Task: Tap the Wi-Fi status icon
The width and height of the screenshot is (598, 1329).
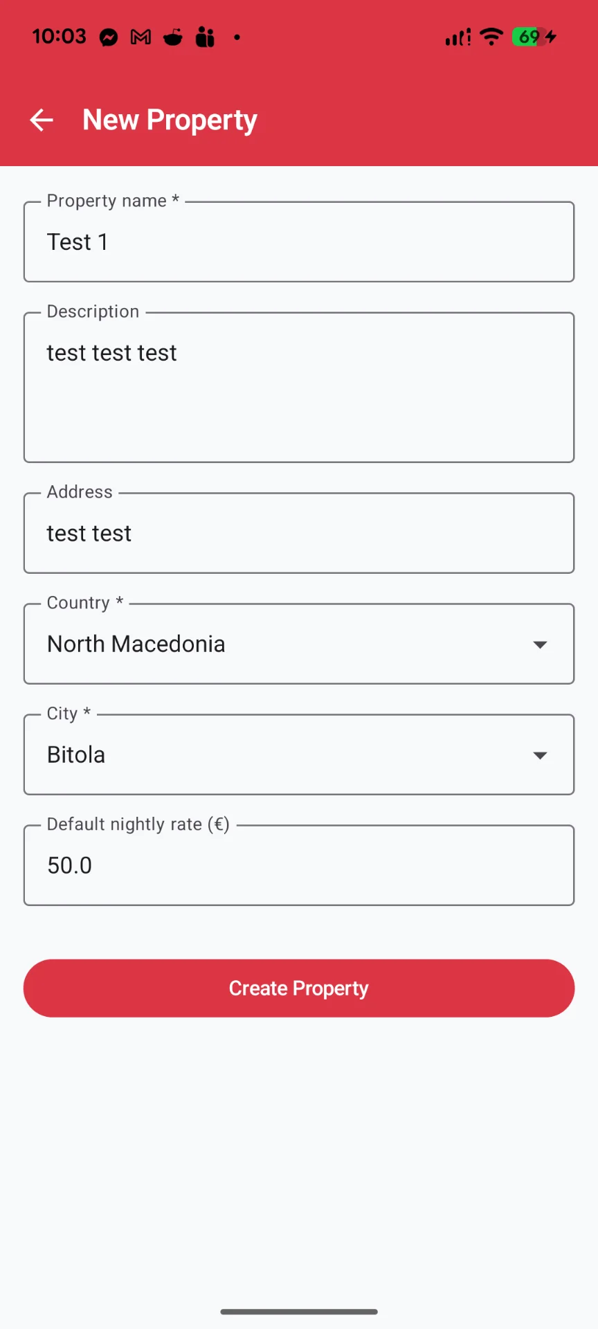Action: 491,37
